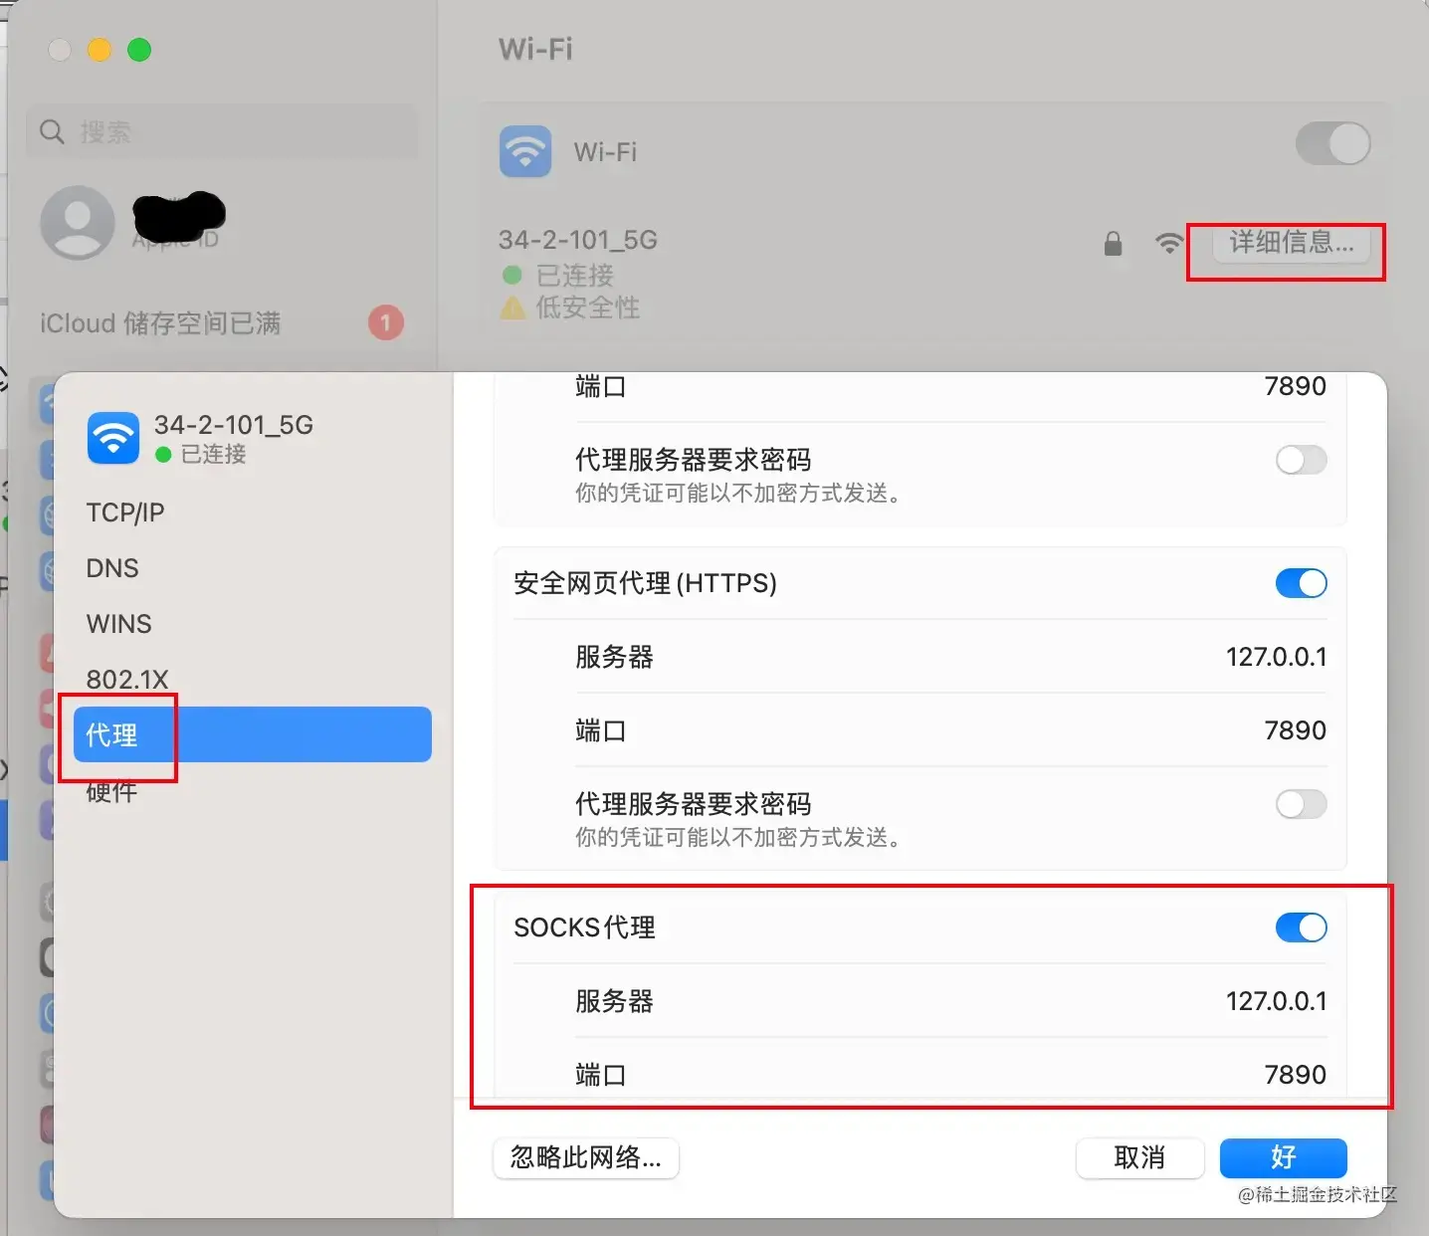
Task: Toggle the main Wi-Fi switch
Action: [1333, 143]
